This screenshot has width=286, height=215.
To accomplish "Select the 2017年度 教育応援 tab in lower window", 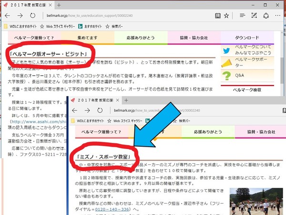I will pos(95,100).
